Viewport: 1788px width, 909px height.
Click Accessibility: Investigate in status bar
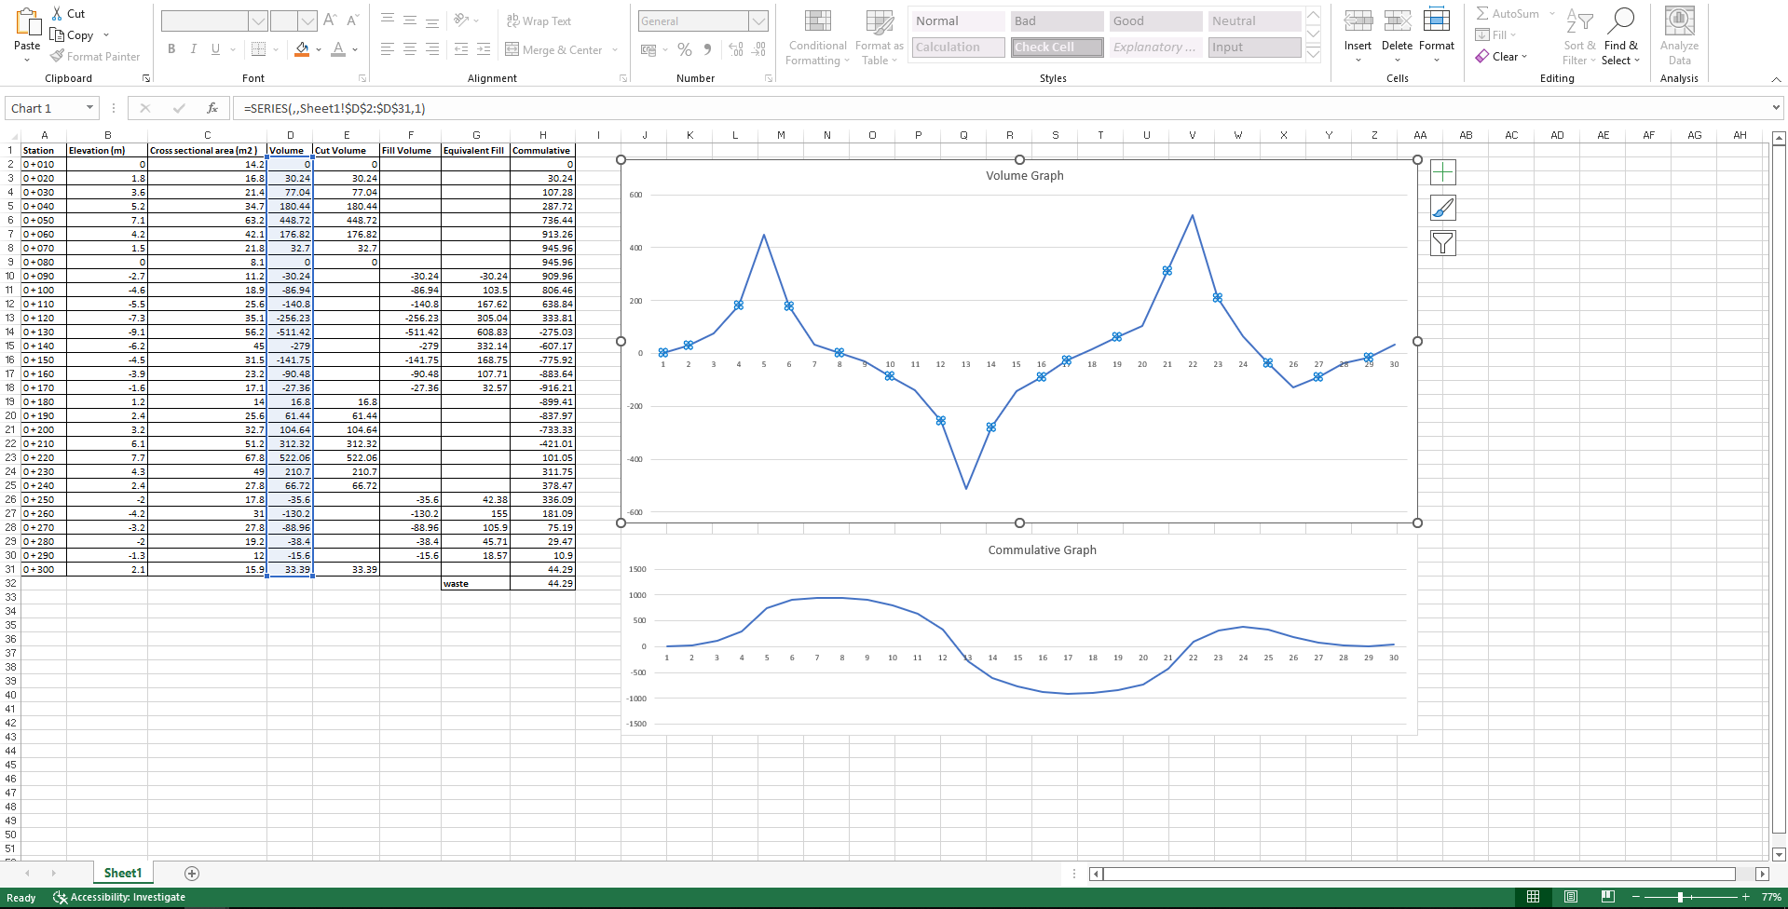[119, 898]
